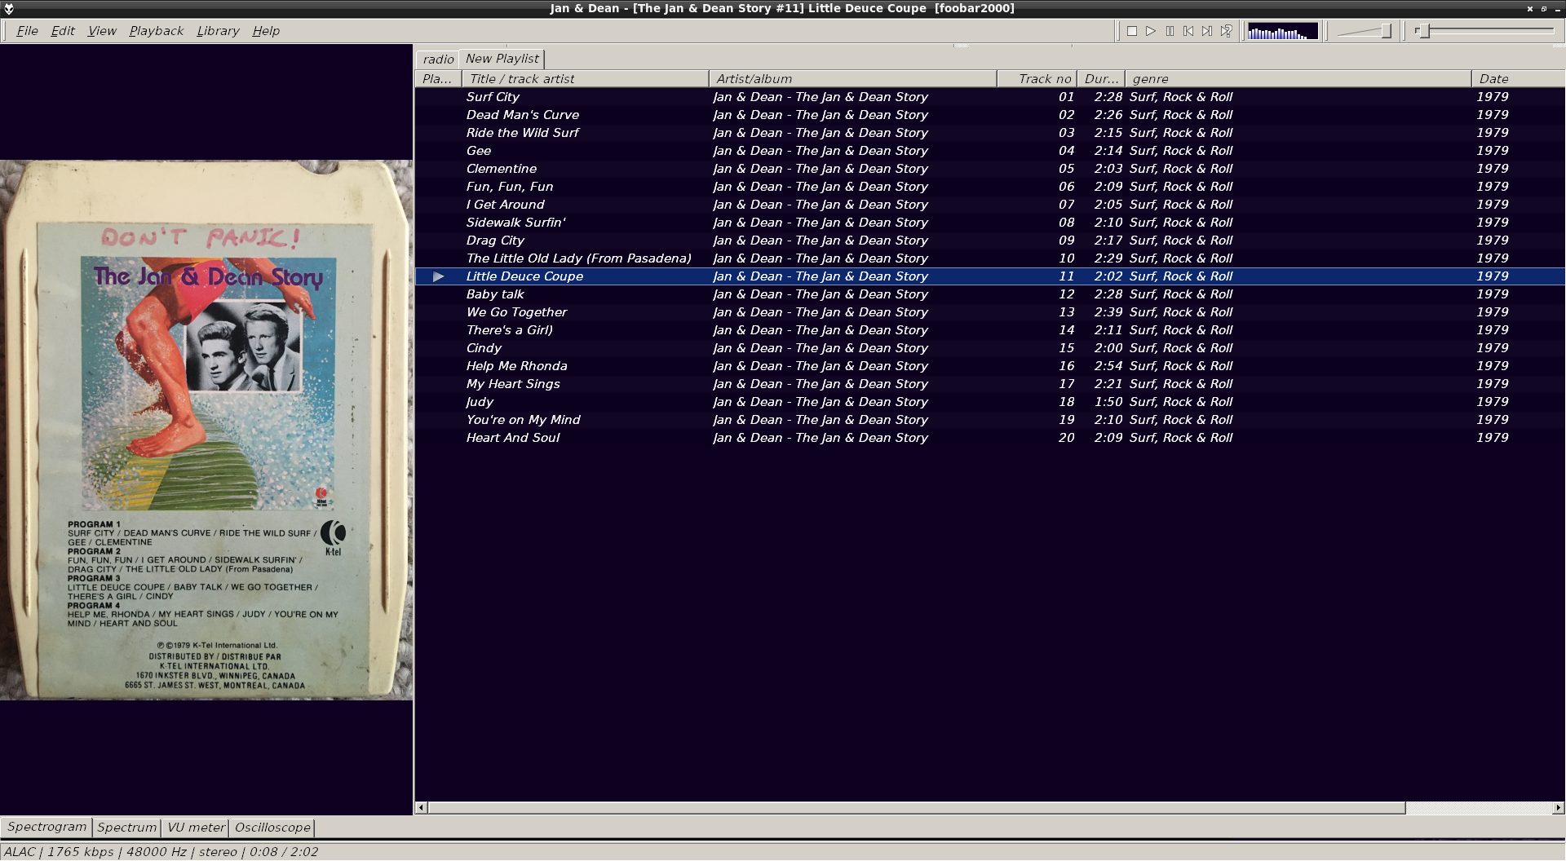Click playlist horizontal scrollbar right arrow
The width and height of the screenshot is (1566, 861).
click(x=1559, y=808)
